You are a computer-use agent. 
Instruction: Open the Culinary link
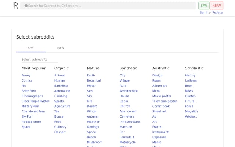coord(60,127)
